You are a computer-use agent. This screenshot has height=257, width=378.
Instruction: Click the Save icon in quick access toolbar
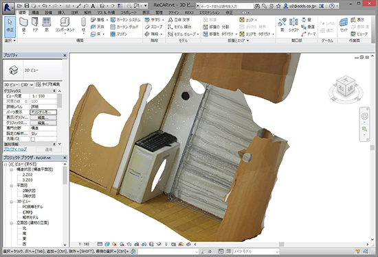(x=27, y=5)
